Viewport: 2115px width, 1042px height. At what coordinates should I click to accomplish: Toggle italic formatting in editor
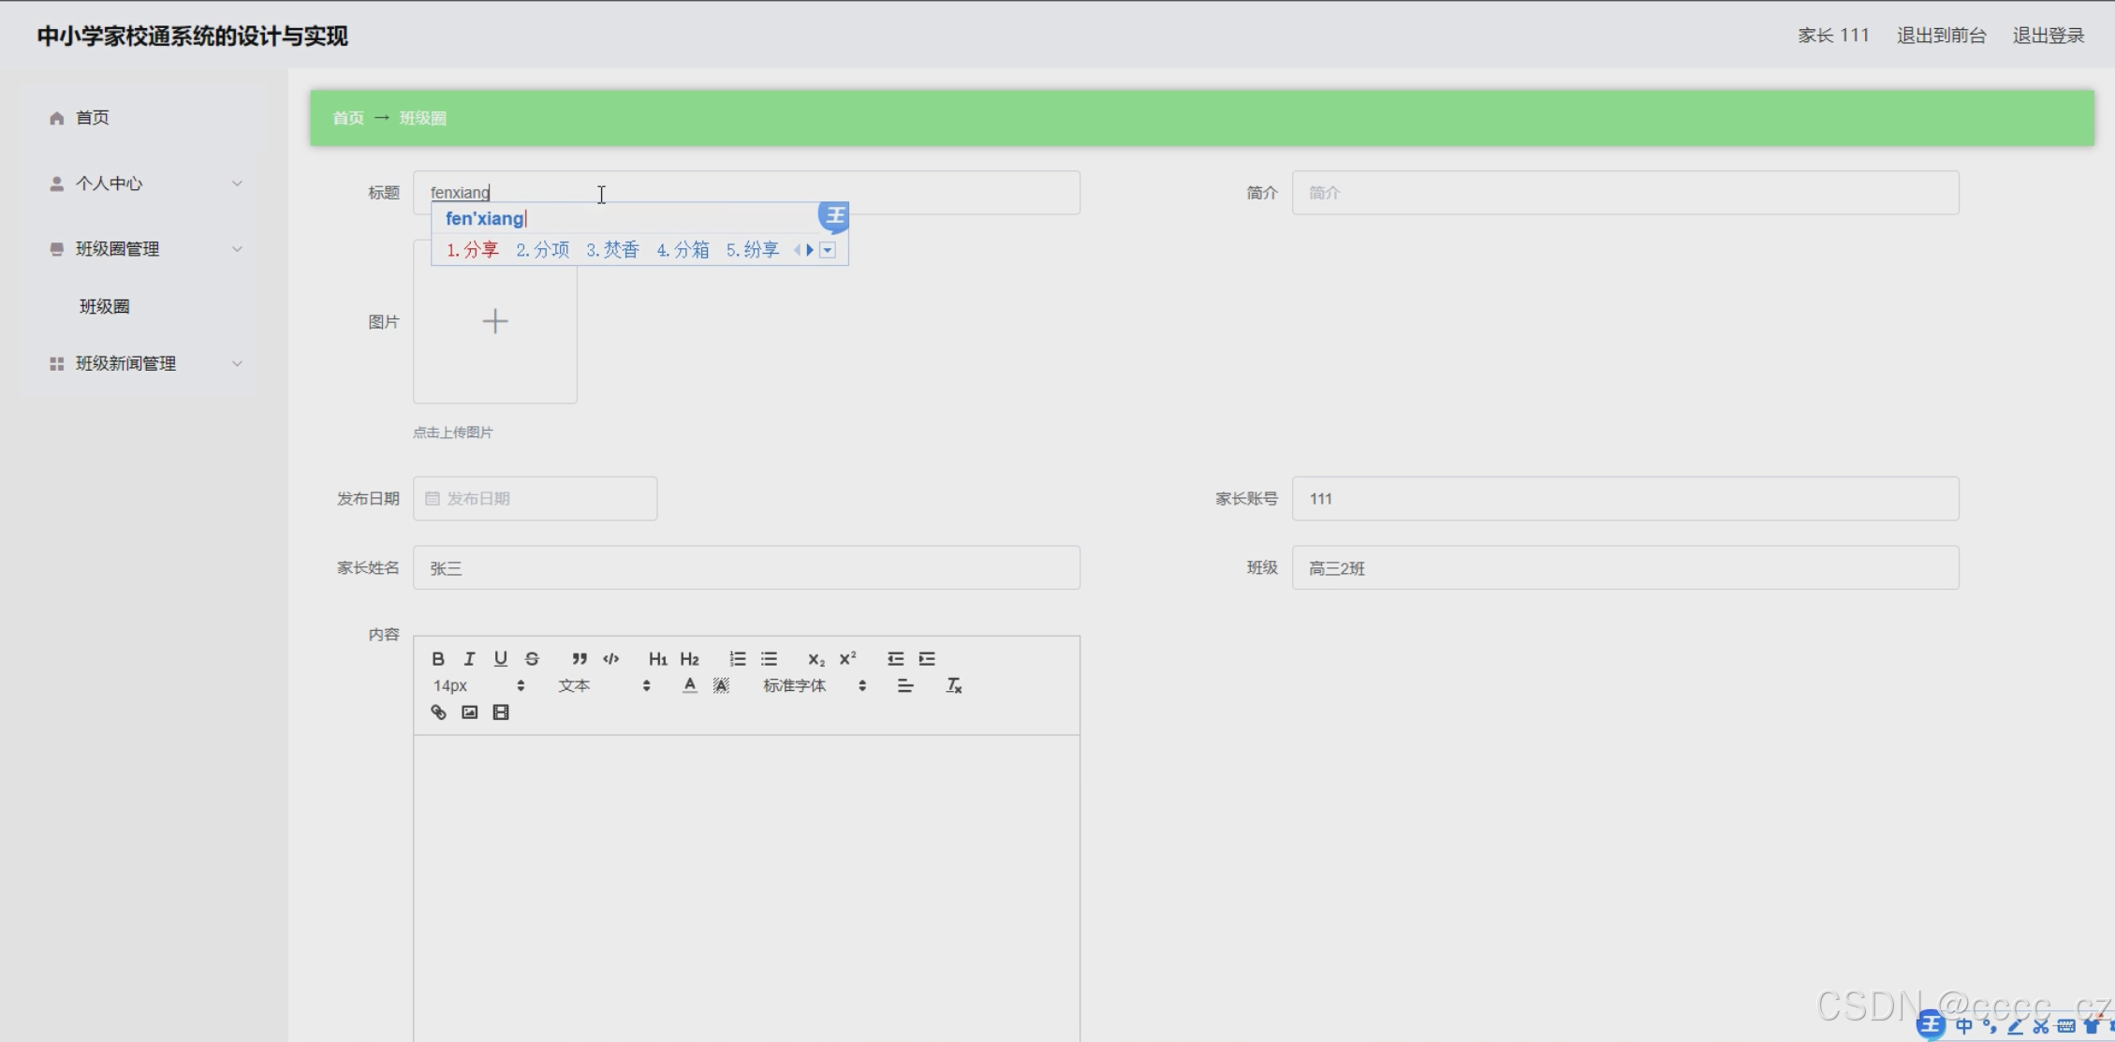pyautogui.click(x=469, y=659)
